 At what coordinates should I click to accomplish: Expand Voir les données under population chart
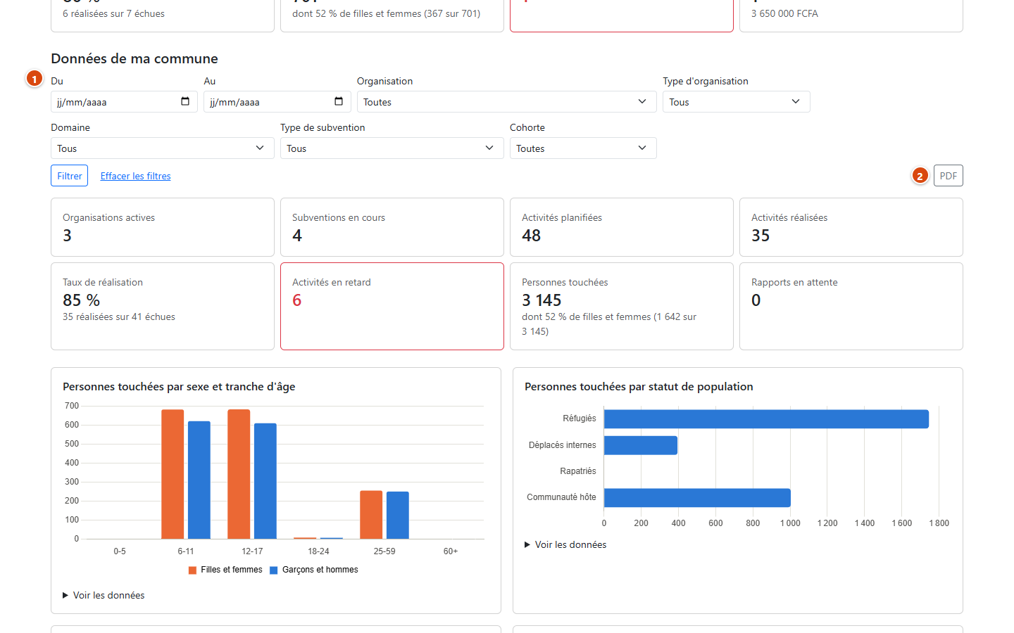(565, 544)
